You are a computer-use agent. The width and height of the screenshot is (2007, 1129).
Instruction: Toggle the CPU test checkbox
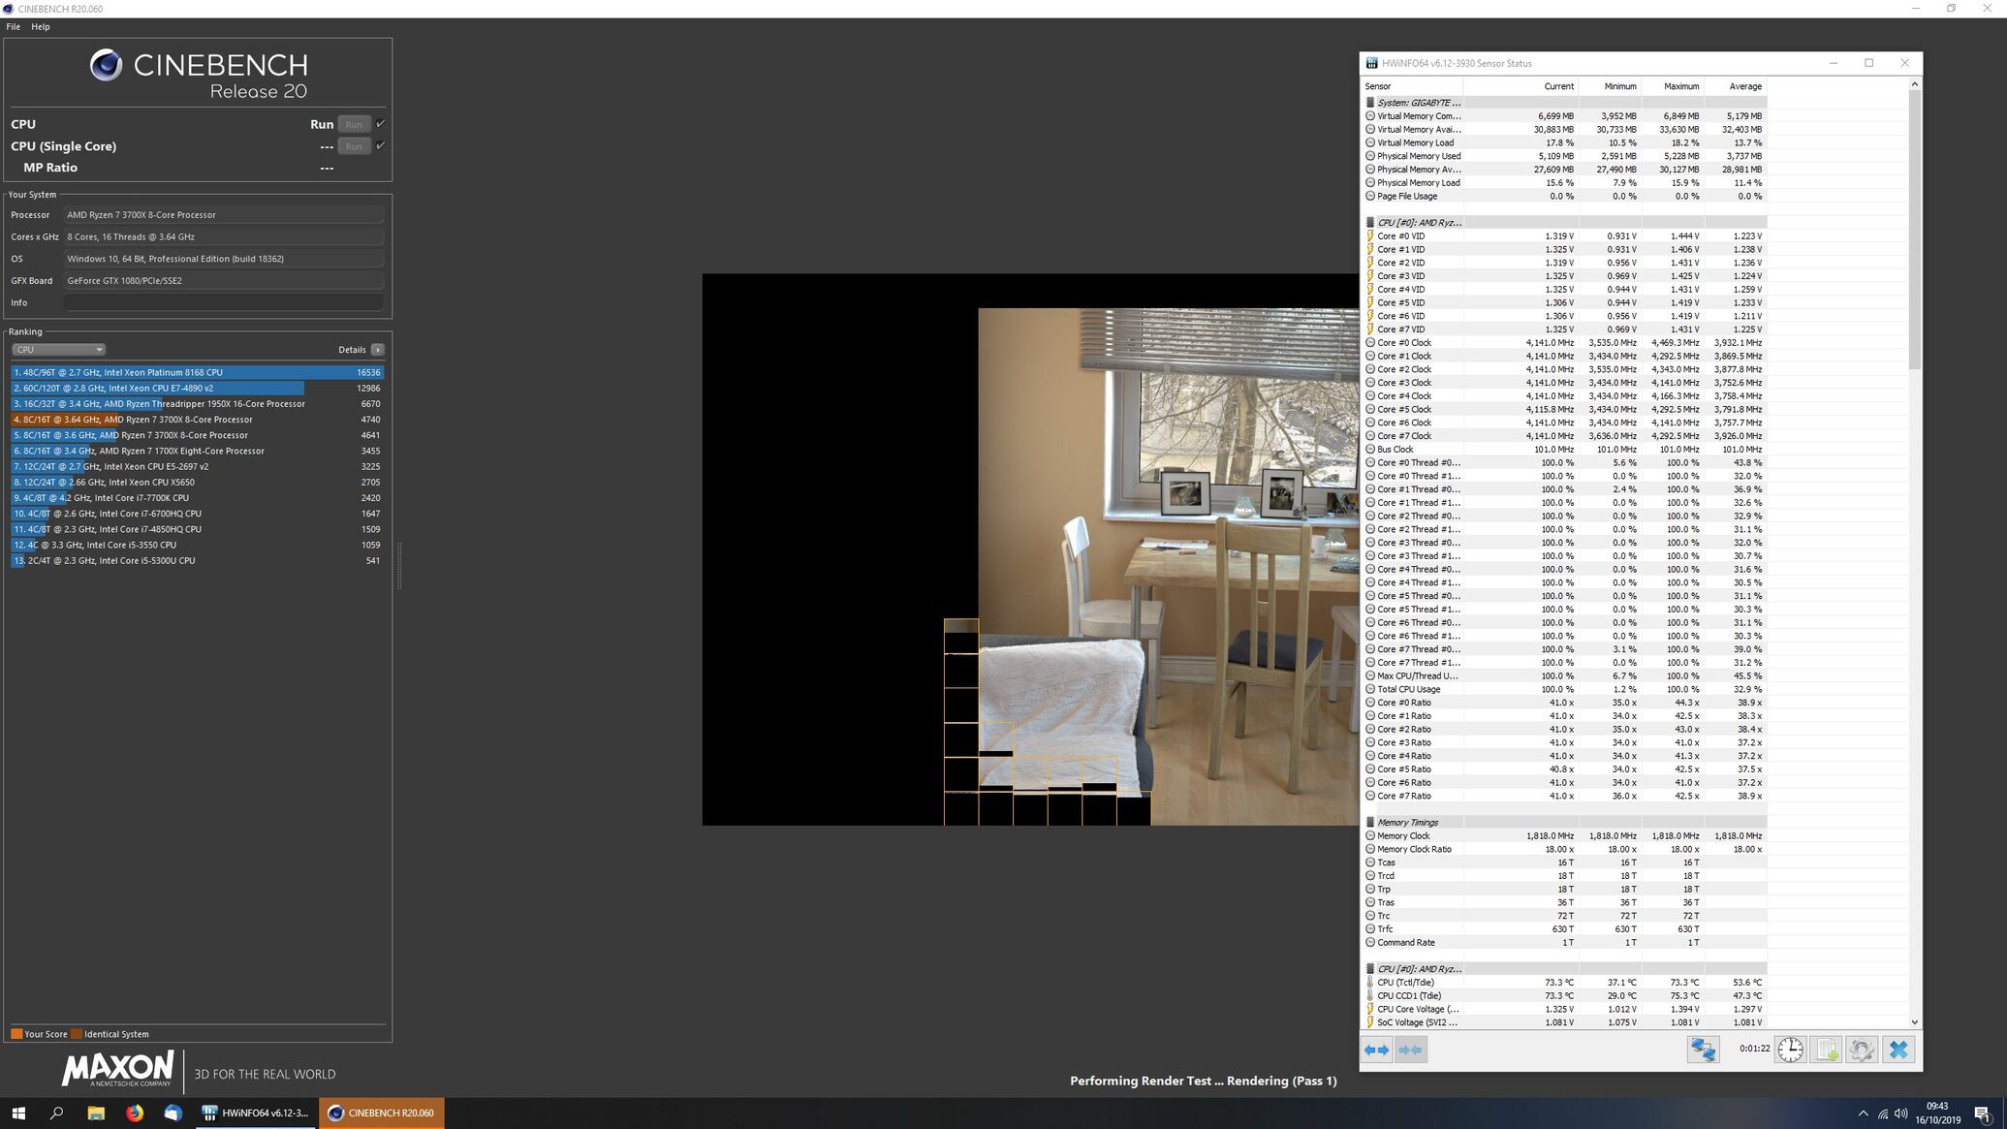coord(380,123)
